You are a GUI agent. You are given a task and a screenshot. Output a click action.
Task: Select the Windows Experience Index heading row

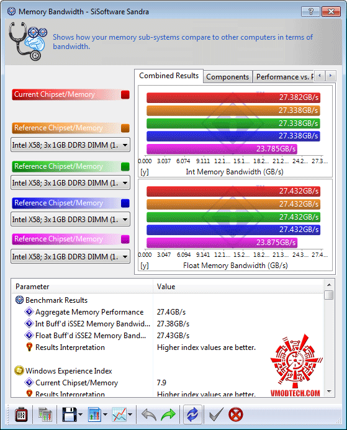(168, 371)
